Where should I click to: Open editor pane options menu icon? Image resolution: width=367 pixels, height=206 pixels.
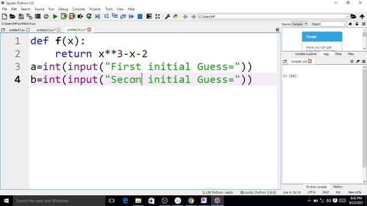click(278, 30)
